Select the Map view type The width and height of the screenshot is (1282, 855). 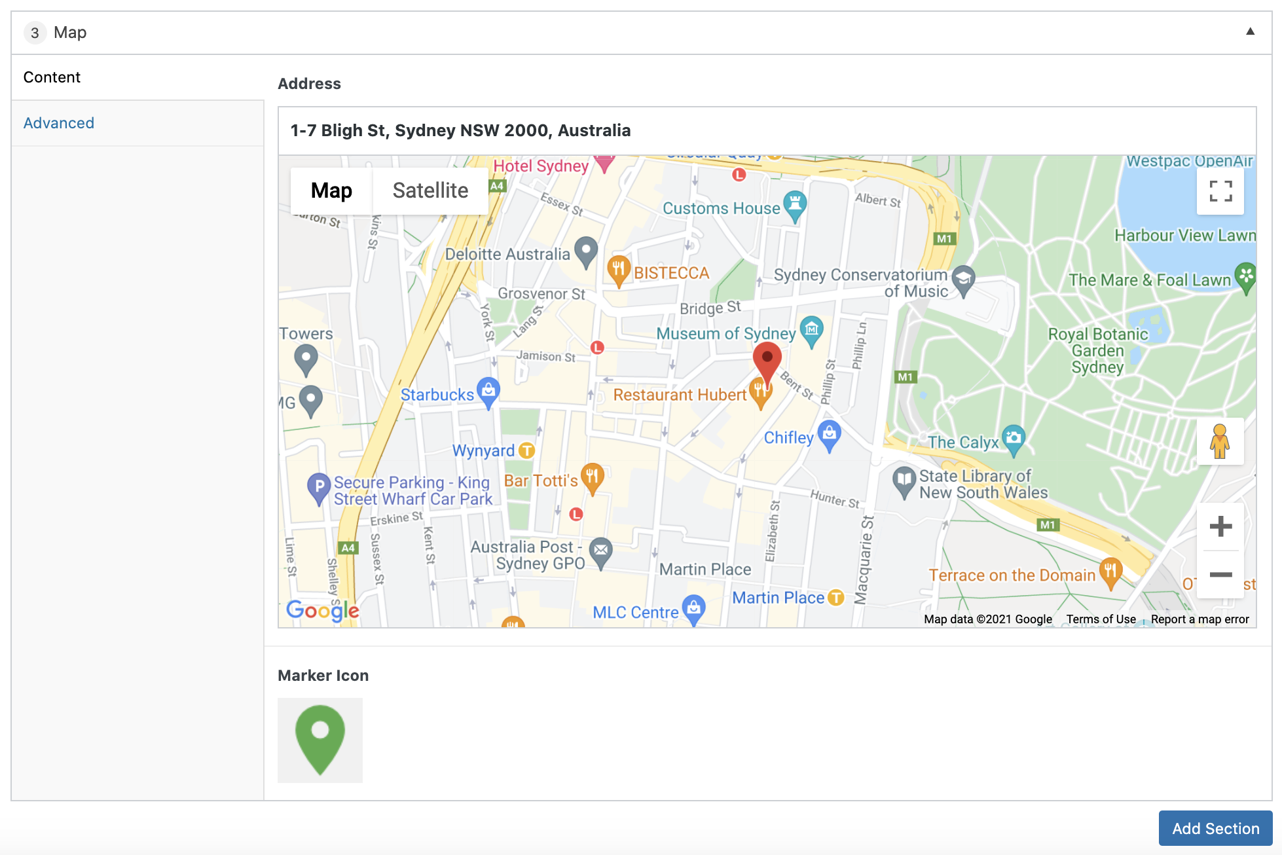click(x=331, y=191)
